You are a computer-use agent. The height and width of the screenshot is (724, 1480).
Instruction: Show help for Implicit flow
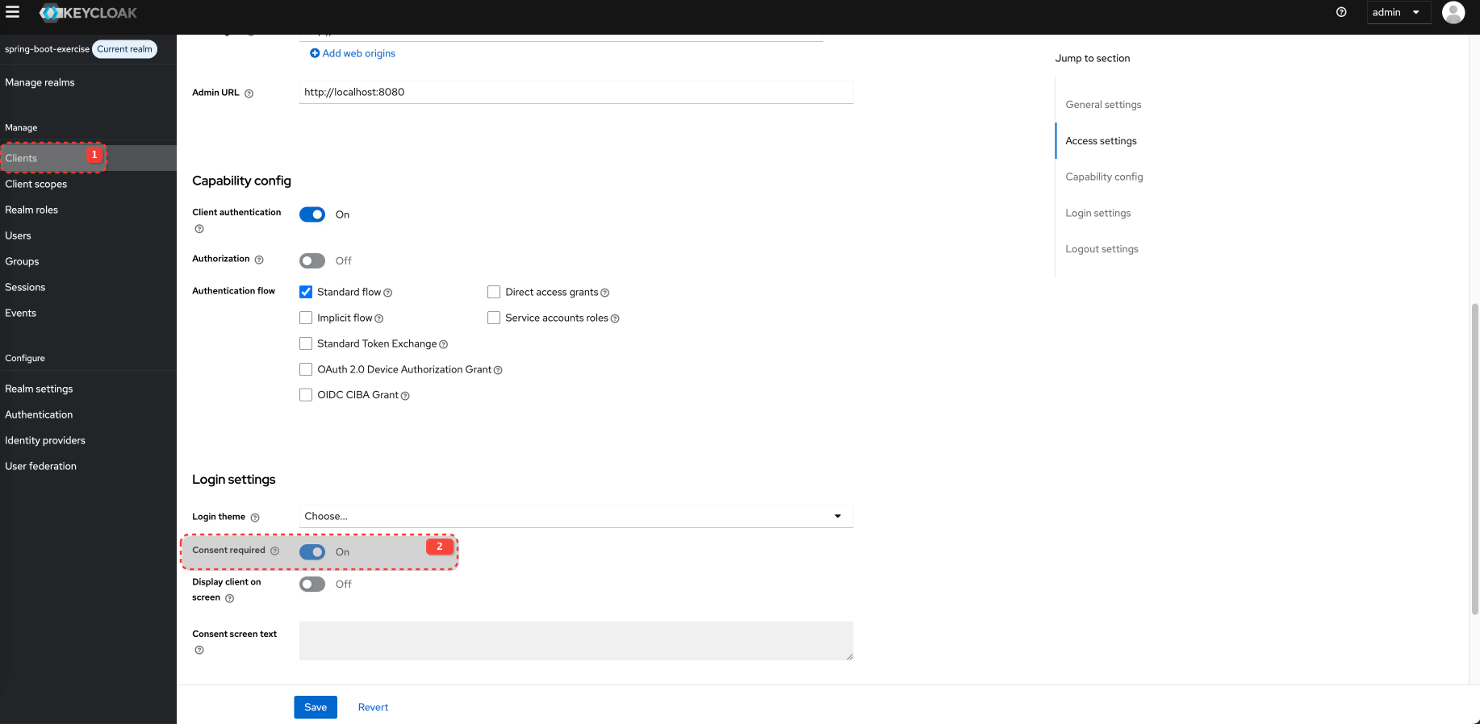pos(379,318)
